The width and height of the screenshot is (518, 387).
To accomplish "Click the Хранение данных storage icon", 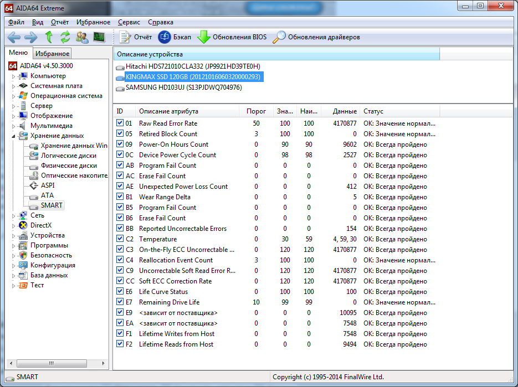I will tap(23, 136).
